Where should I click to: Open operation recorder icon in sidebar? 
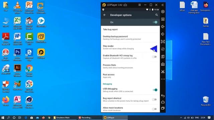[x=163, y=49]
